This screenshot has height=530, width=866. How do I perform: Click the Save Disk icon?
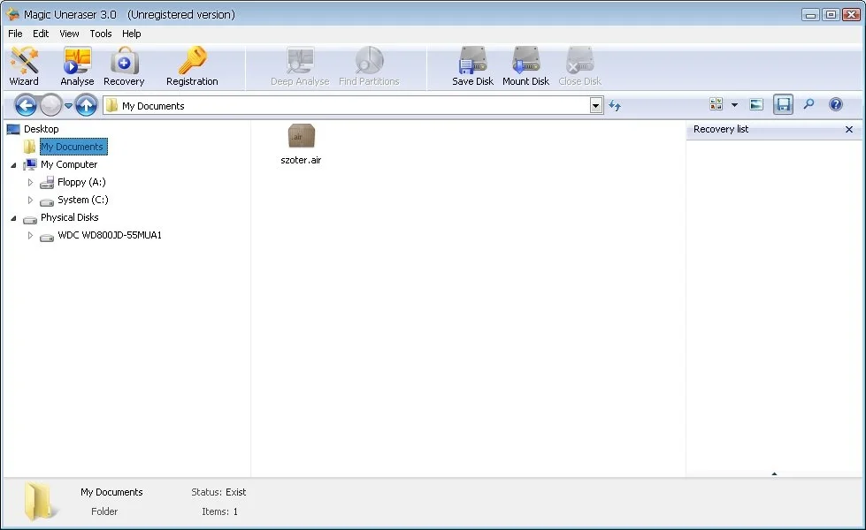click(x=472, y=66)
